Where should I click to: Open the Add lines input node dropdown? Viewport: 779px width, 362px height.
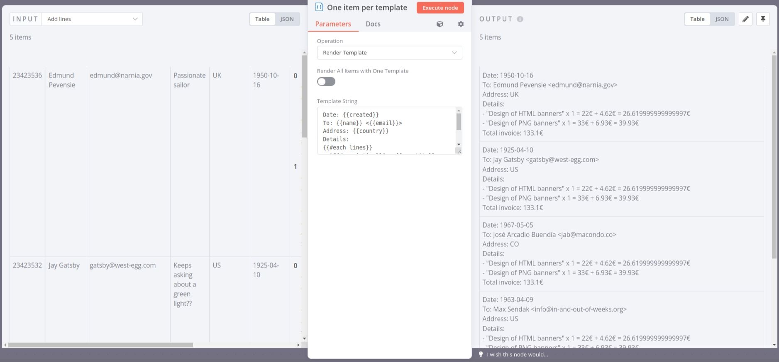pyautogui.click(x=92, y=19)
